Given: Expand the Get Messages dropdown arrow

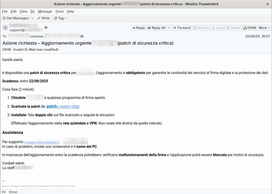Looking at the screenshot, I should click(x=32, y=18).
